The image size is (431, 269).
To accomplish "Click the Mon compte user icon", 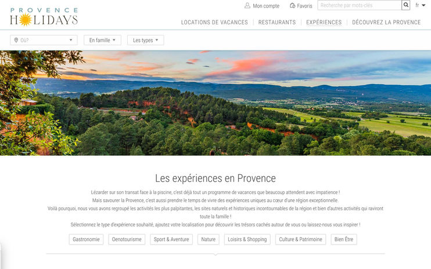I will pos(247,5).
